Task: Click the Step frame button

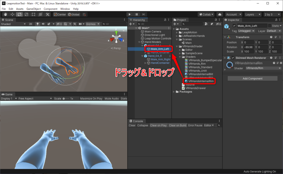Action: (x=144, y=14)
